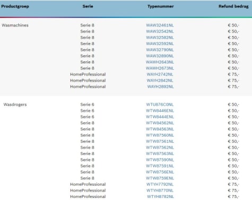
Task: Open the WTW8444ENL dryer link
Action: (160, 117)
